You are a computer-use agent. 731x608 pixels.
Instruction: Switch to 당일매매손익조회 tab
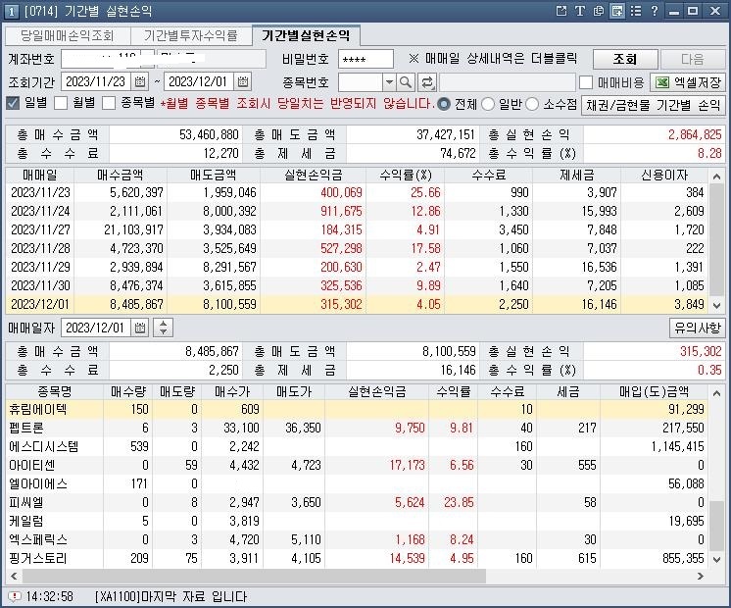68,35
